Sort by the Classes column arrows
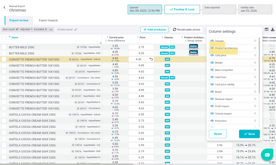This screenshot has height=165, width=276. [x=163, y=37]
